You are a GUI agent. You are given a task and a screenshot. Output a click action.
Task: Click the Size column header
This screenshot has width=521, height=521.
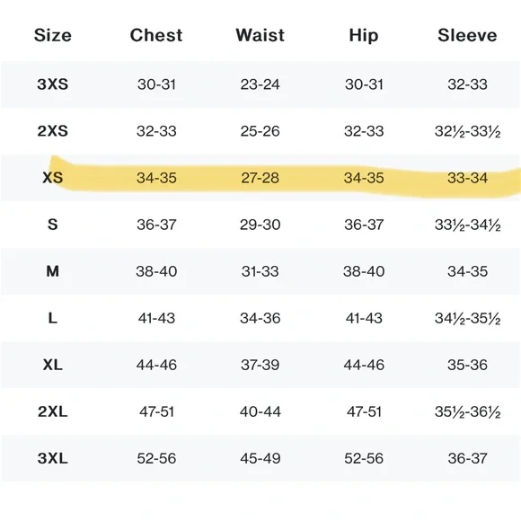coord(52,35)
